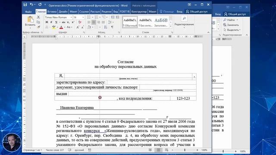Click Найти in the background window
This screenshot has width=276, height=155.
click(231, 20)
